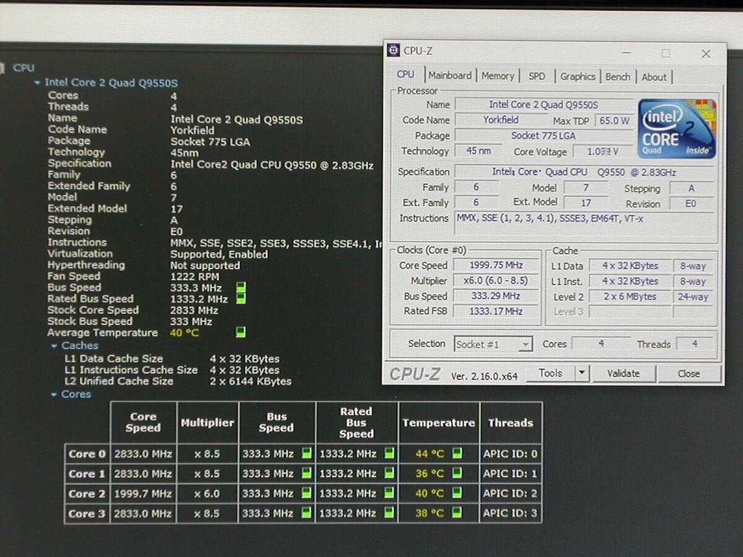Click the Core Speed value field
Screen dimensions: 743x557
tap(496, 266)
